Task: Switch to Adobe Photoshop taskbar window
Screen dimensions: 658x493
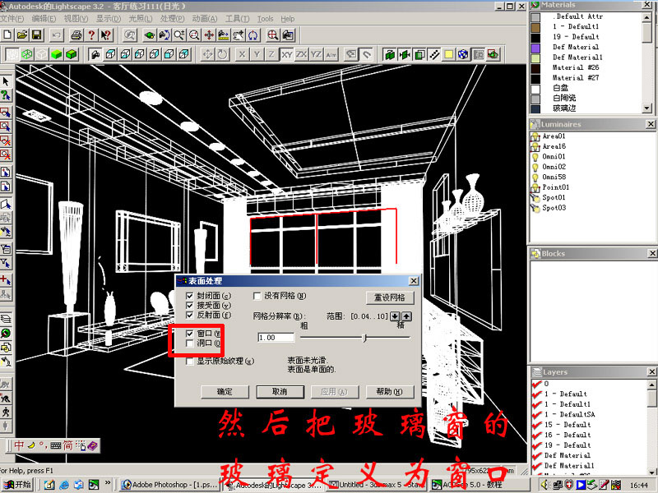Action: click(169, 485)
